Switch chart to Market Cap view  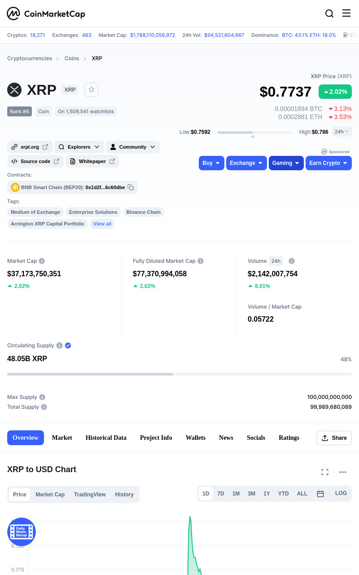coord(50,495)
